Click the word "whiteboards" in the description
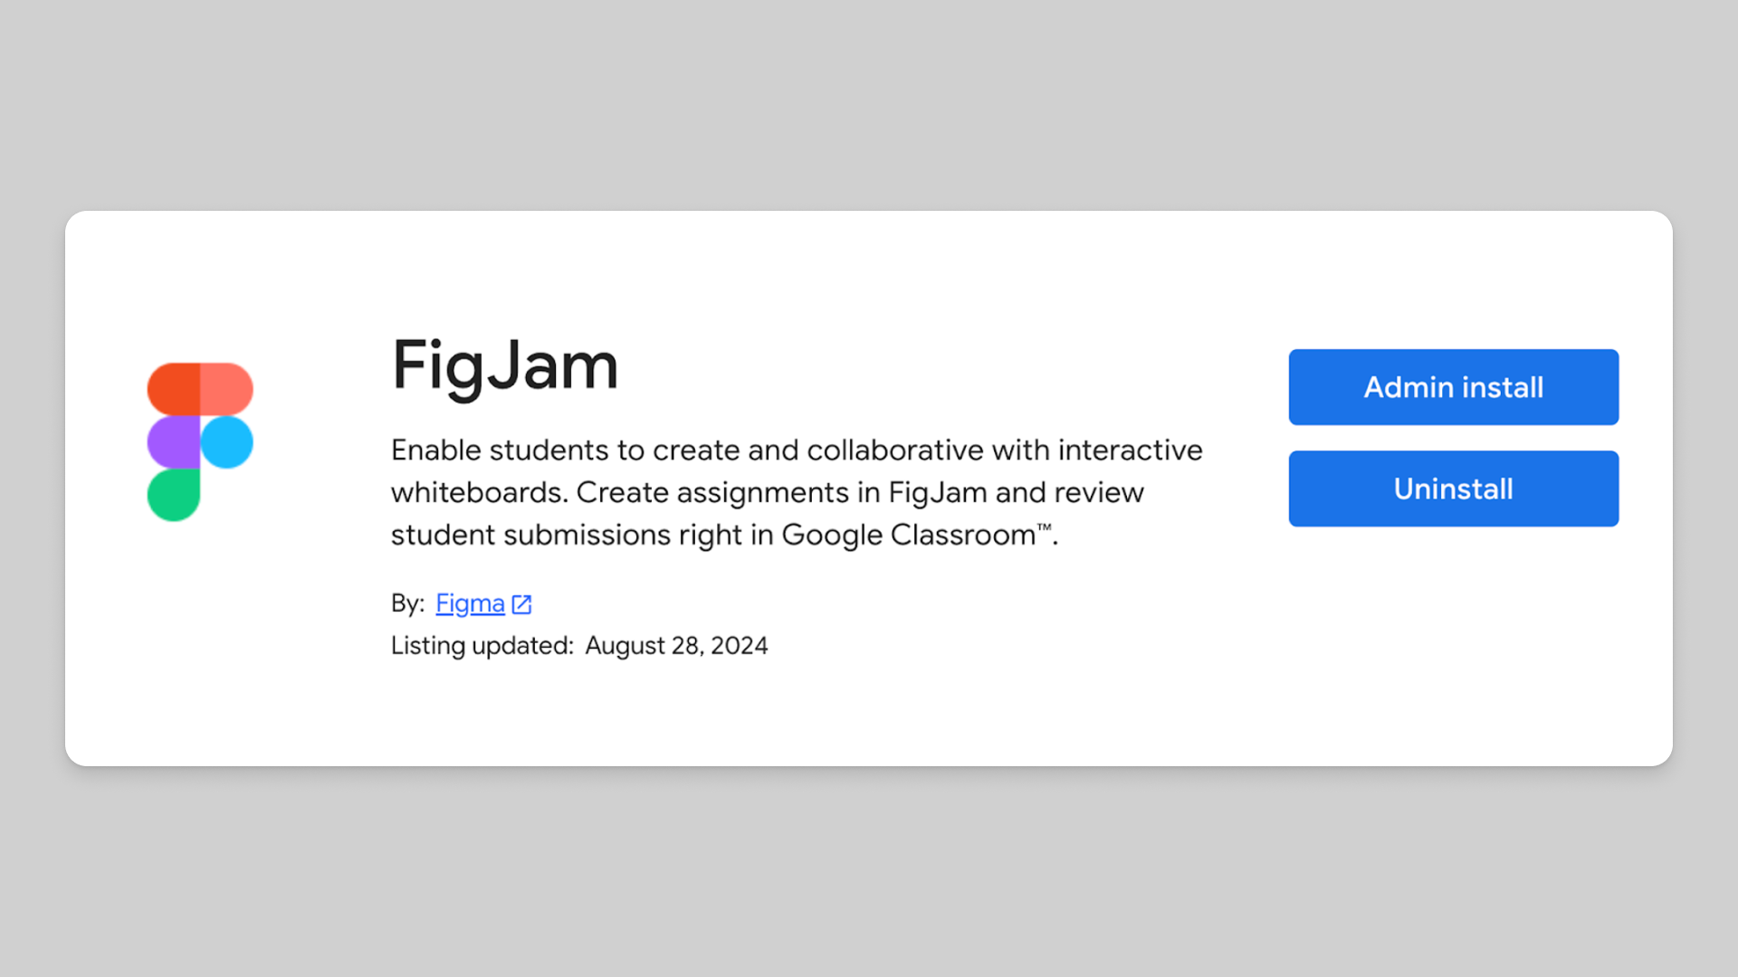Viewport: 1738px width, 977px height. pyautogui.click(x=478, y=492)
